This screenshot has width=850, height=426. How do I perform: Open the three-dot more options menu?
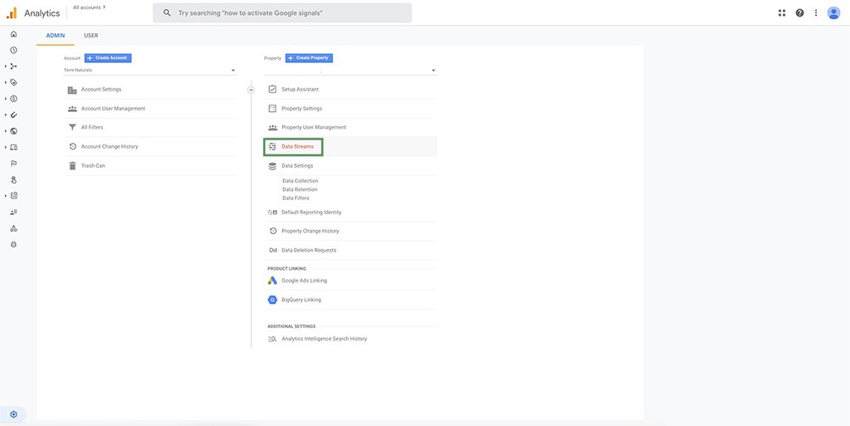(816, 13)
